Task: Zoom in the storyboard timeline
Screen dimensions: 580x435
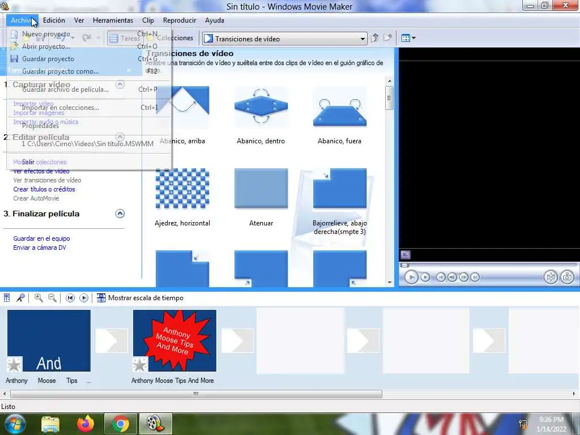Action: (x=39, y=298)
